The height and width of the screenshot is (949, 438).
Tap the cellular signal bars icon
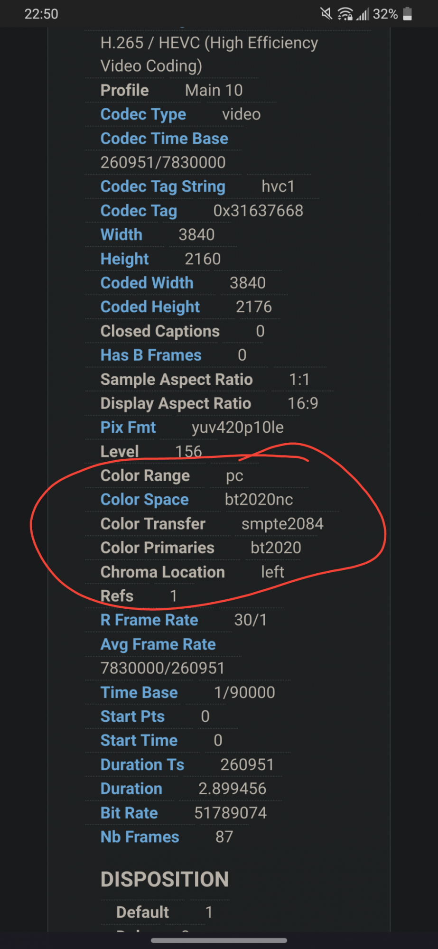363,15
